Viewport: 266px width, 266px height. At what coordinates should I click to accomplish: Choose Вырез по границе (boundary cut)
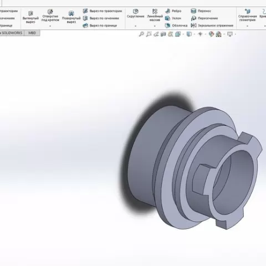[100, 25]
